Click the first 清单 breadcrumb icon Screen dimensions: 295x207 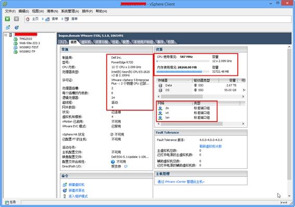pyautogui.click(x=47, y=19)
